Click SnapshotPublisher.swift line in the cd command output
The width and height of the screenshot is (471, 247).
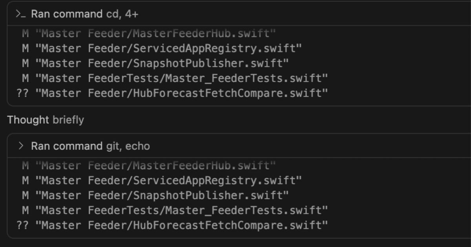(155, 64)
